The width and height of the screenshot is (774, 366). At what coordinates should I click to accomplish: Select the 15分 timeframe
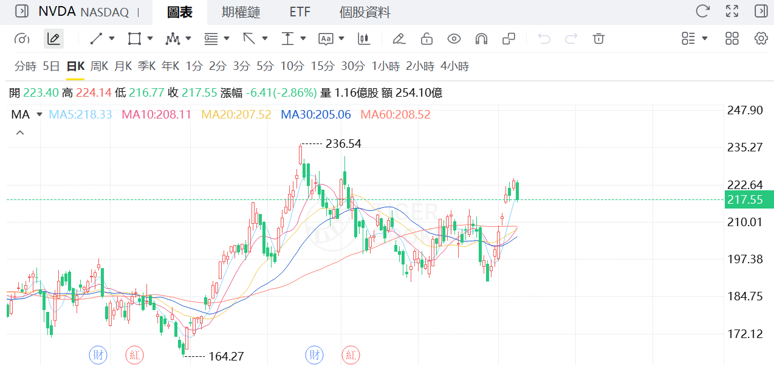click(323, 66)
